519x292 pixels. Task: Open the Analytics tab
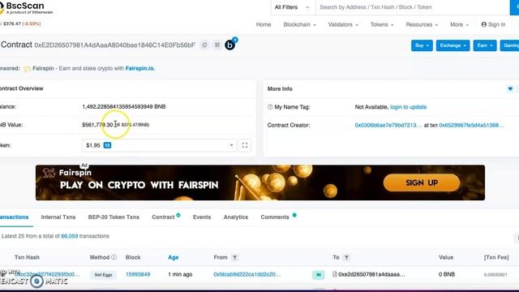(x=236, y=217)
